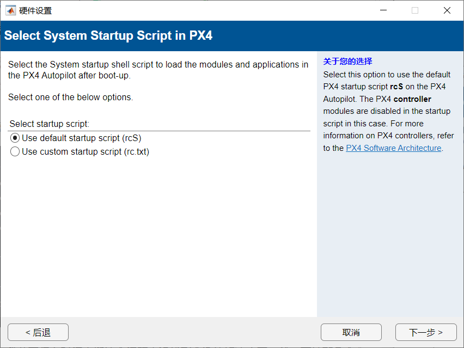Viewport: 464px width, 348px height.
Task: Click the bold 'controller' word in help panel
Action: point(412,99)
